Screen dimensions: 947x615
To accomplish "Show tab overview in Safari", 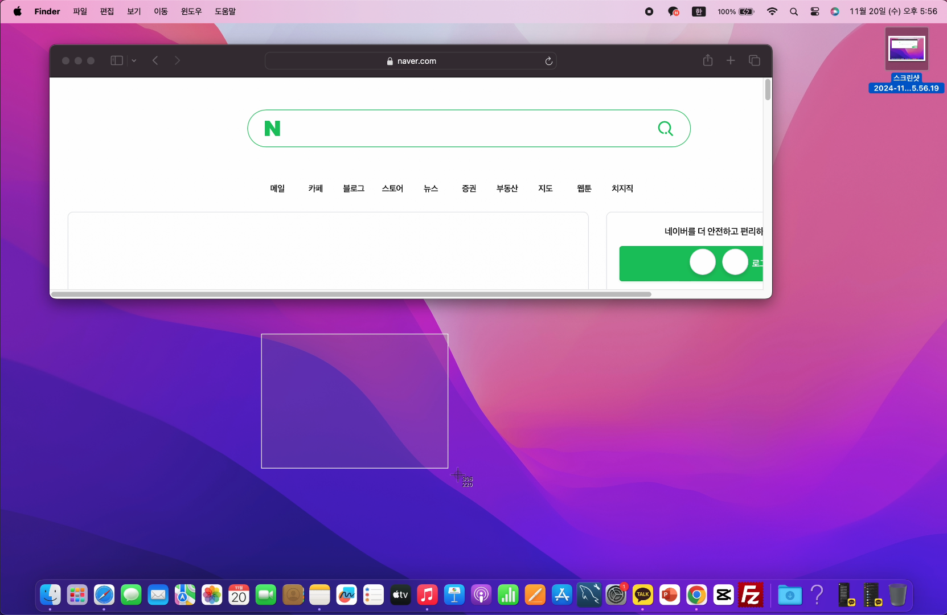I will (x=755, y=60).
